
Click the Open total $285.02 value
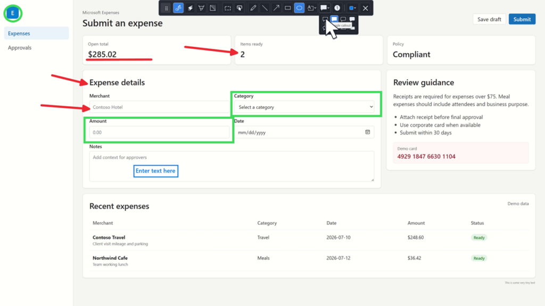pyautogui.click(x=102, y=54)
